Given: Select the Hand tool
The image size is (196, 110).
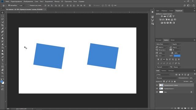Looking at the screenshot, I should pyautogui.click(x=2, y=70).
